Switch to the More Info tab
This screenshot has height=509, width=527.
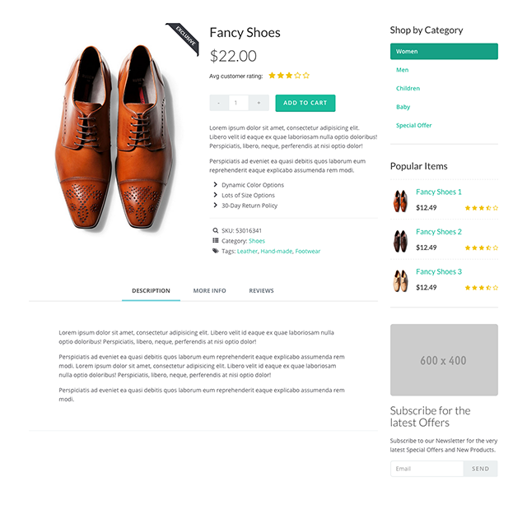click(209, 290)
